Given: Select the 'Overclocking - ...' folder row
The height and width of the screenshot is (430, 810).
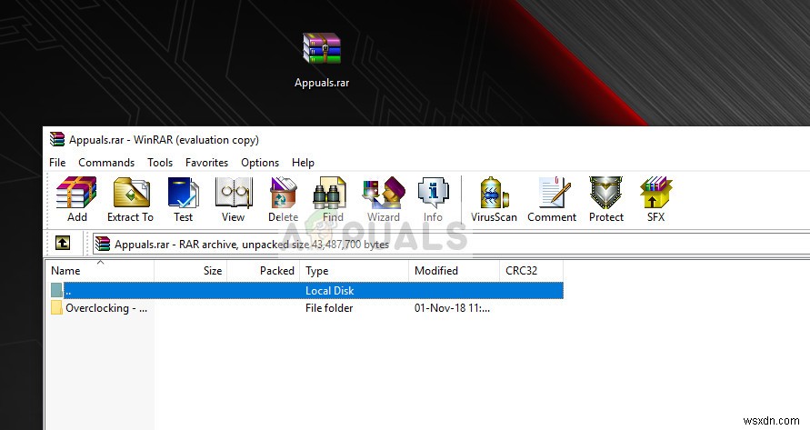Looking at the screenshot, I should point(307,308).
